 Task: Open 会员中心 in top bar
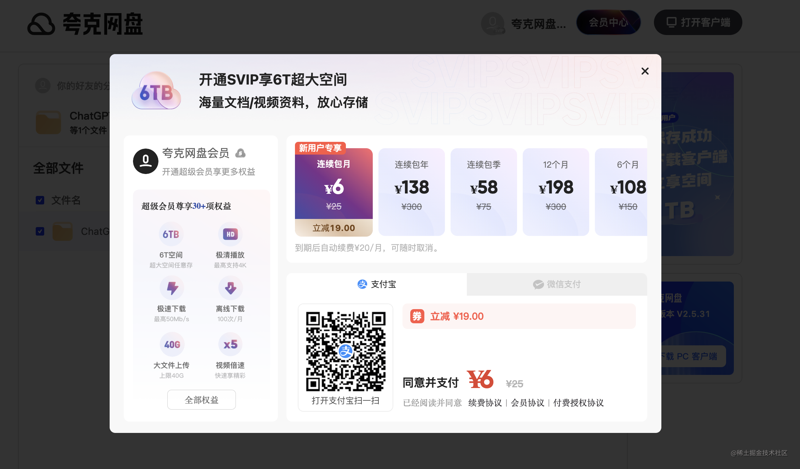[x=608, y=23]
